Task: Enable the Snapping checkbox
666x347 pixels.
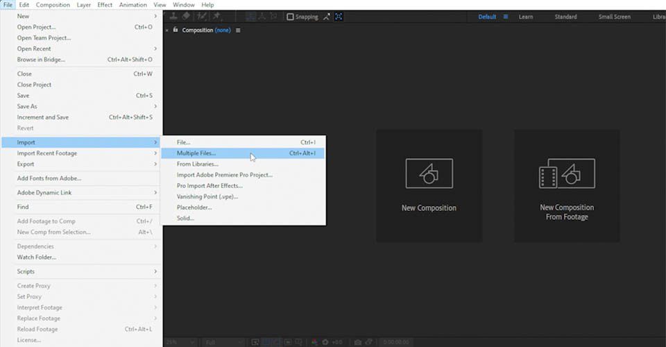Action: pyautogui.click(x=290, y=17)
